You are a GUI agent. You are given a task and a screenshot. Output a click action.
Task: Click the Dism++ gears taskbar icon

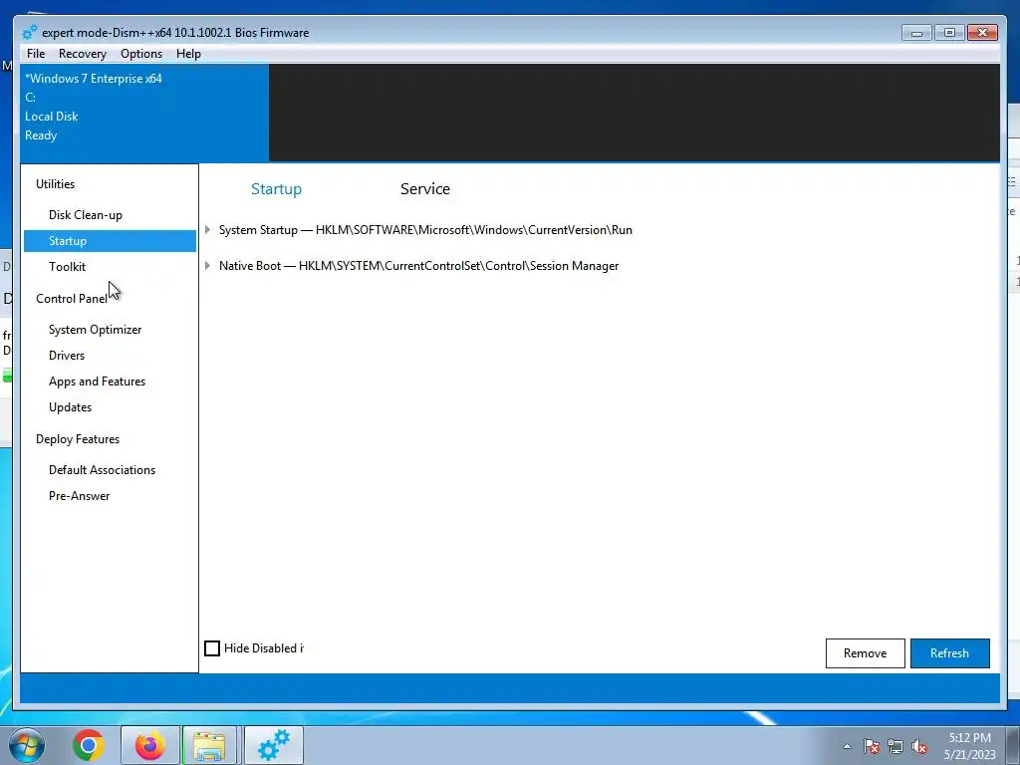274,745
